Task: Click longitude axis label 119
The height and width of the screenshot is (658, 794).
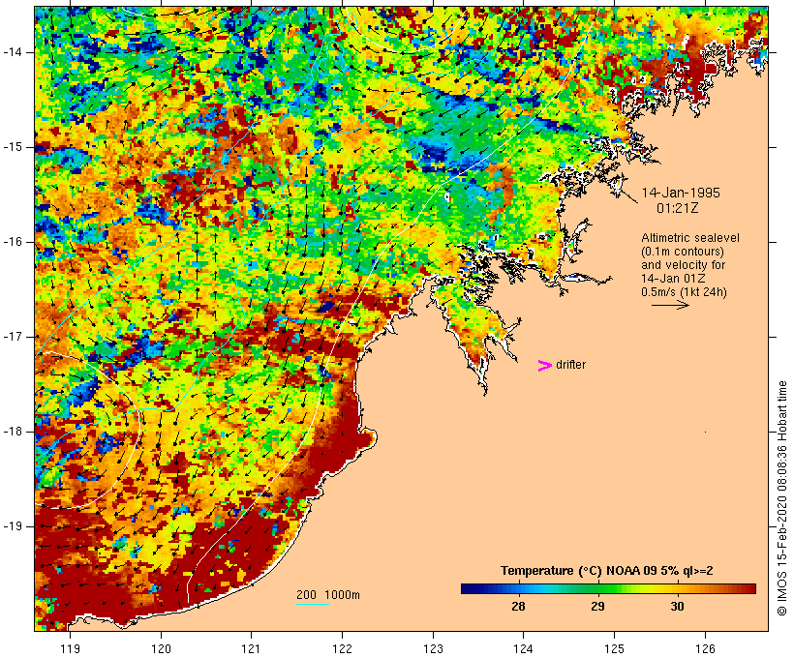Action: click(x=70, y=649)
